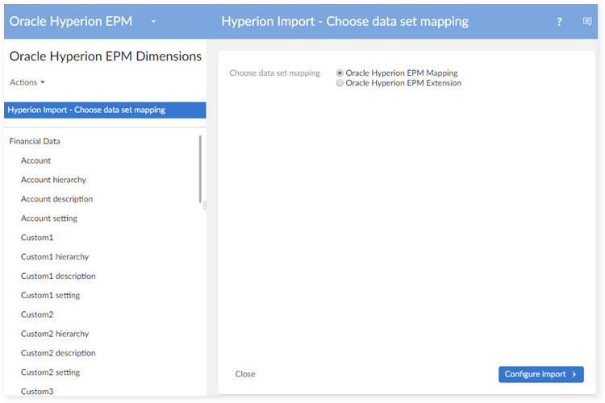Select Custom2 description in the list
The width and height of the screenshot is (605, 403).
tap(58, 353)
